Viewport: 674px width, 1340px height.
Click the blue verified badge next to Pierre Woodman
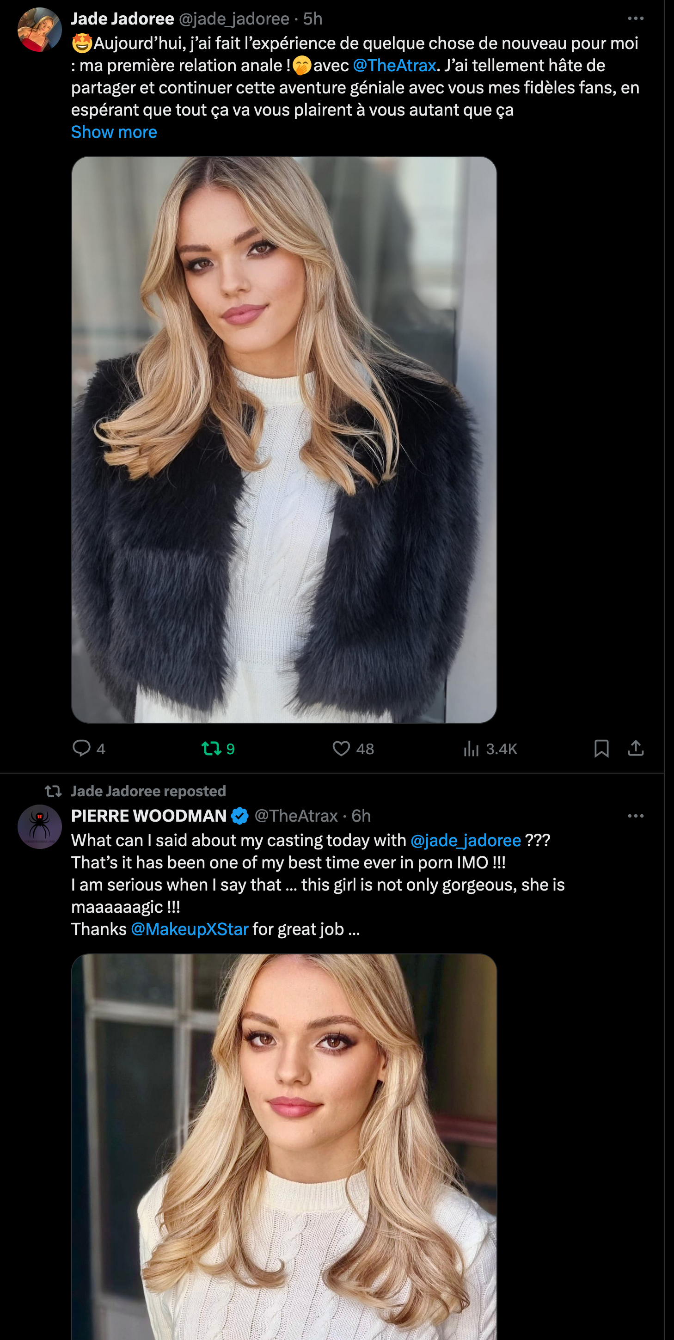point(240,816)
